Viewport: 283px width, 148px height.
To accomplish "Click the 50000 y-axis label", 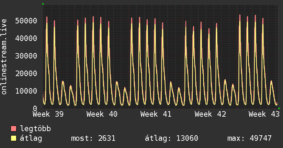I will tap(26, 21).
